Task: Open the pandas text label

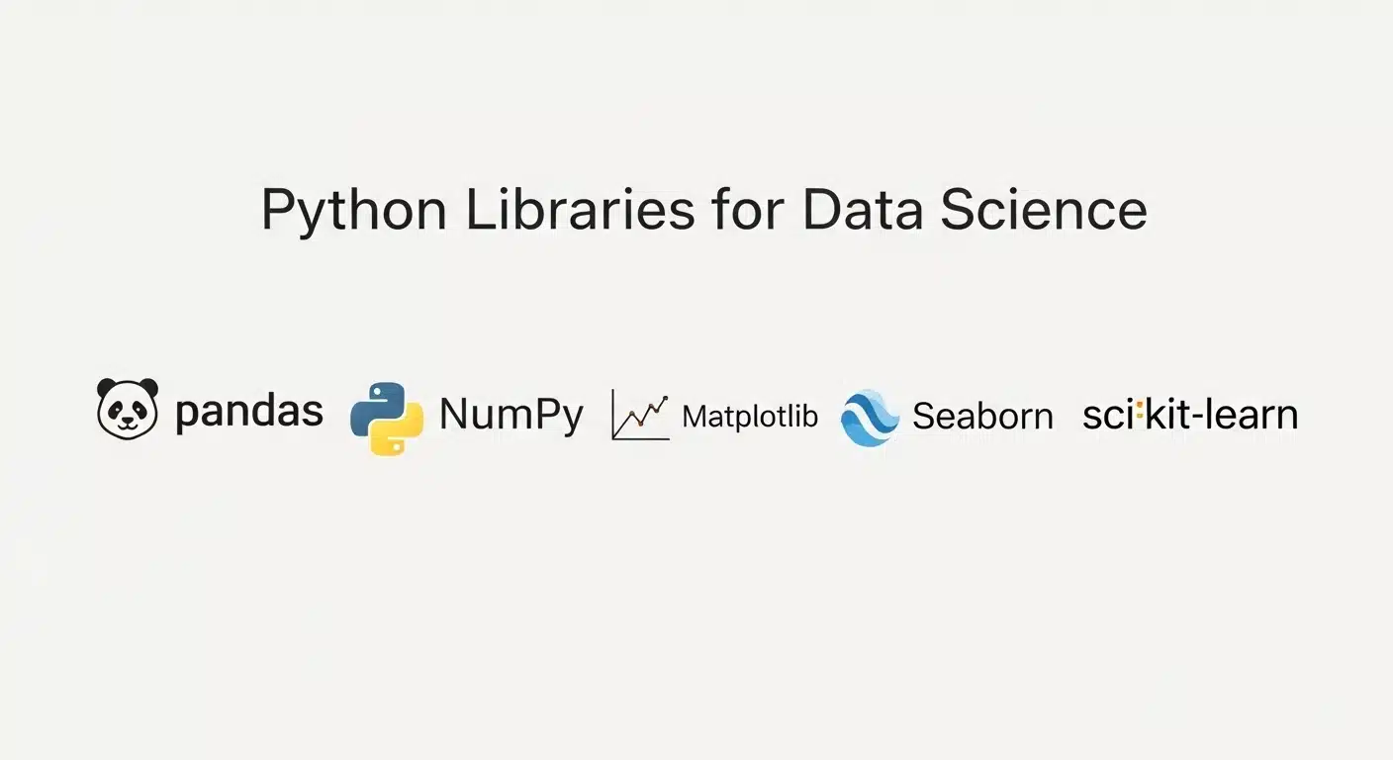Action: coord(248,412)
